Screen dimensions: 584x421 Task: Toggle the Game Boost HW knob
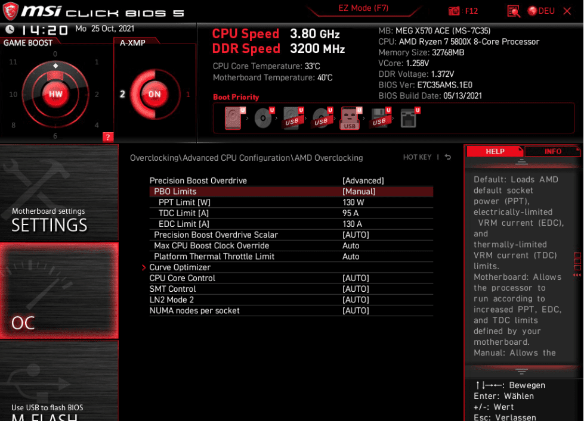[55, 94]
